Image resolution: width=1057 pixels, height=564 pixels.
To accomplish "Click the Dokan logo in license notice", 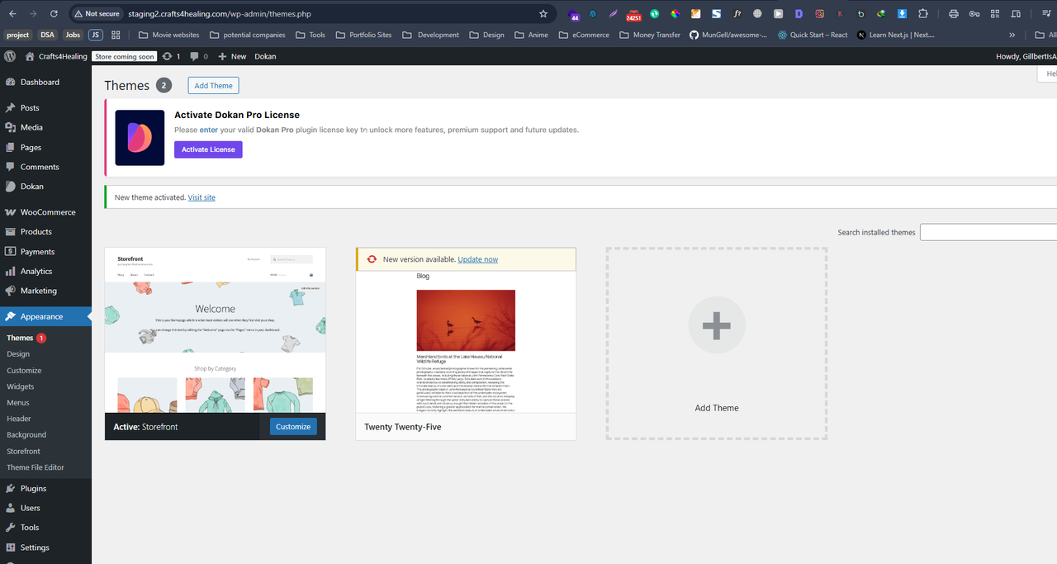I will (140, 138).
